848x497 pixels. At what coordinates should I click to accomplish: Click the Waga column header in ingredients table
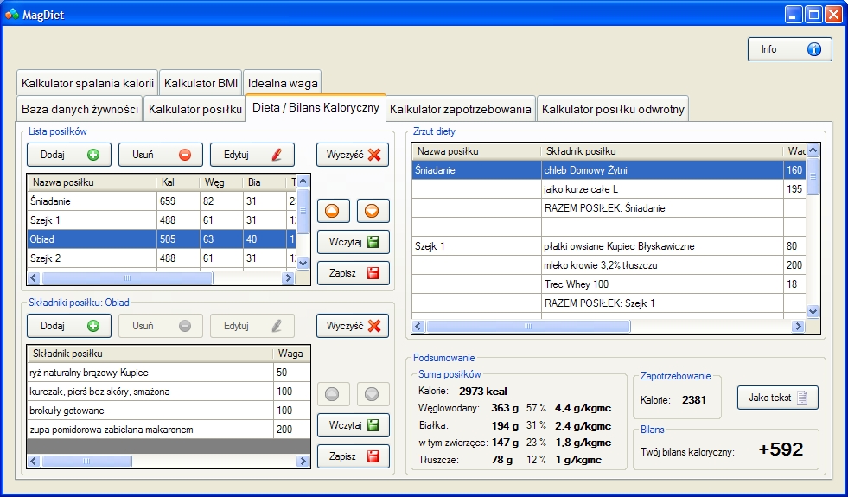point(291,354)
